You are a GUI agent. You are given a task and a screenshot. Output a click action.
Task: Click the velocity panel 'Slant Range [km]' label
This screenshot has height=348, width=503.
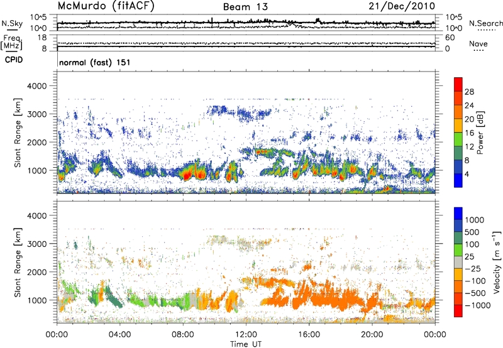(18, 262)
